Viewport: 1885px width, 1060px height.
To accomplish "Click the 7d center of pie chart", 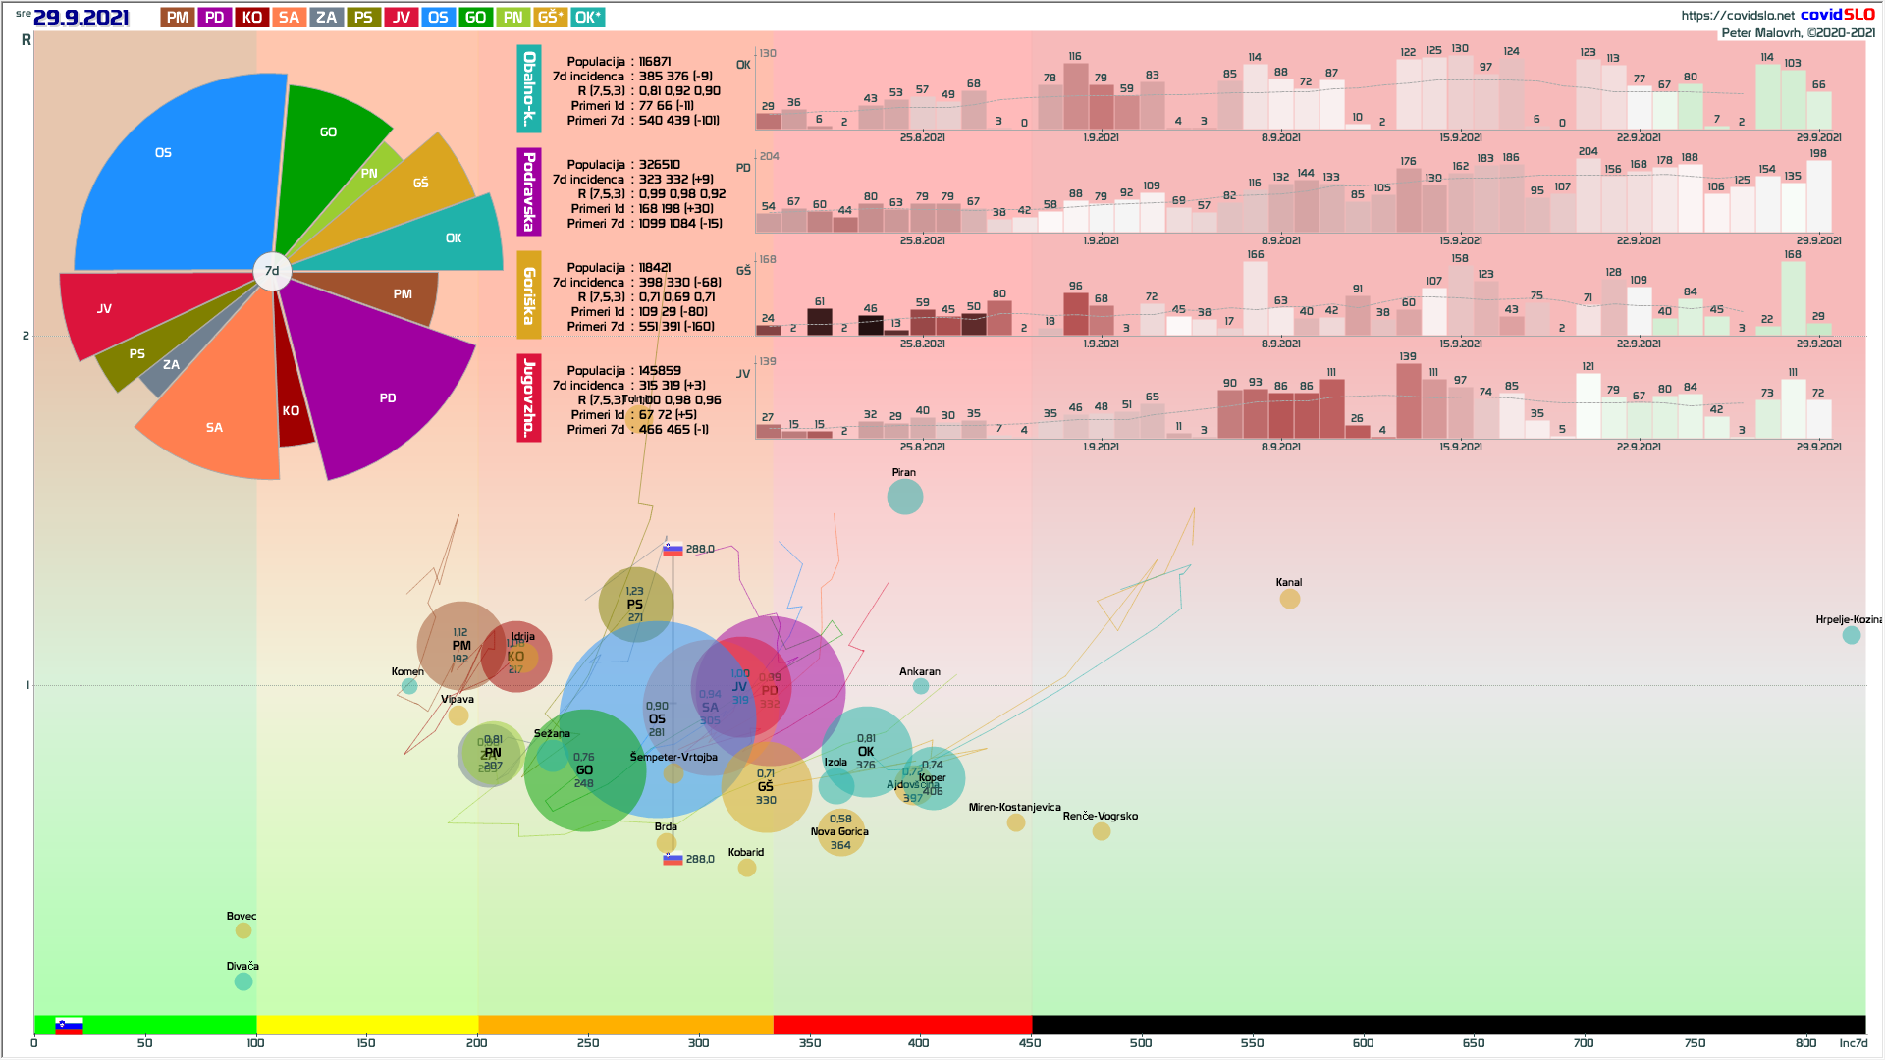I will click(x=272, y=271).
